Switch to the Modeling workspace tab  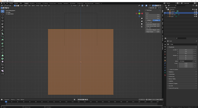32,3
